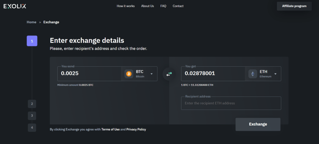Select step 2 indicator
This screenshot has height=144, width=319.
coord(32,104)
